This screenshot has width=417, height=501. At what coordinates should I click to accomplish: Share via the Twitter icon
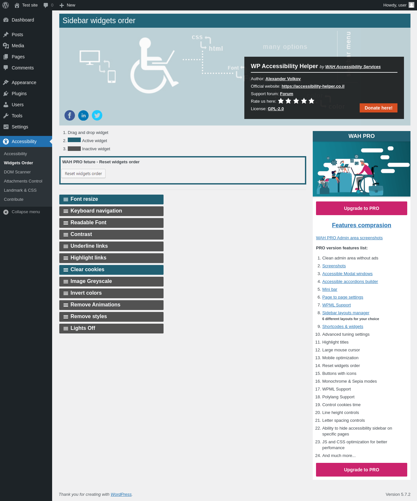point(97,115)
